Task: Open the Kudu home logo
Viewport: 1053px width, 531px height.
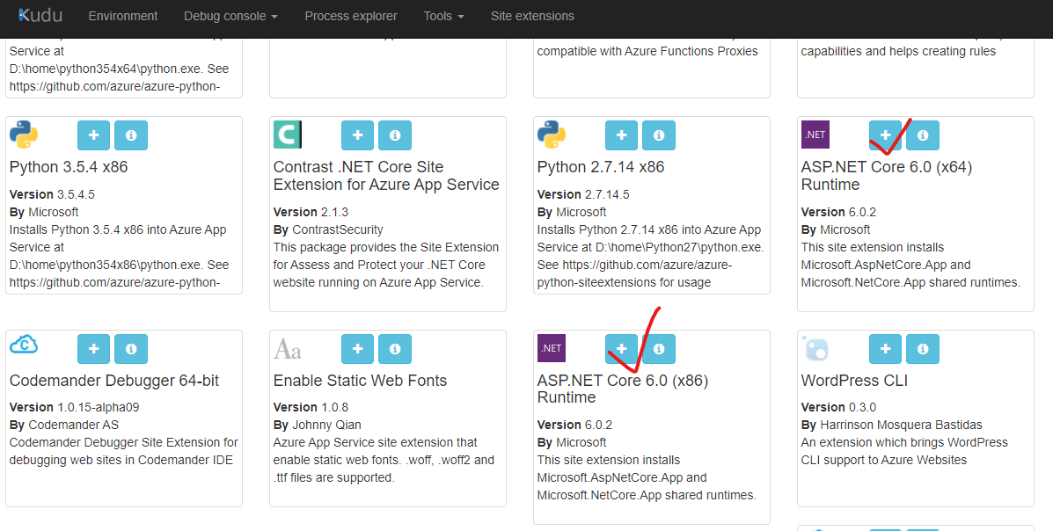Action: click(x=40, y=15)
